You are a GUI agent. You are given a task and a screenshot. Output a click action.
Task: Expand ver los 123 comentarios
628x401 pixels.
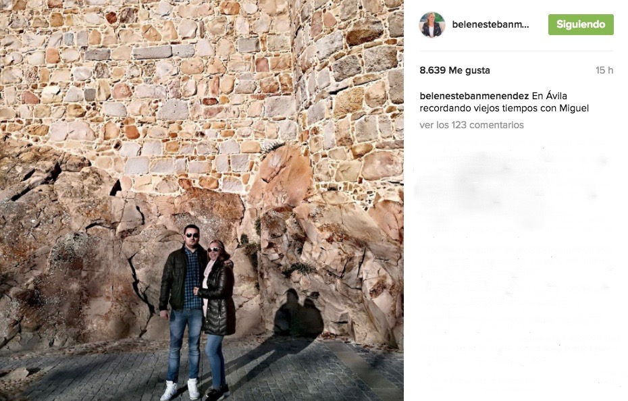tap(471, 125)
